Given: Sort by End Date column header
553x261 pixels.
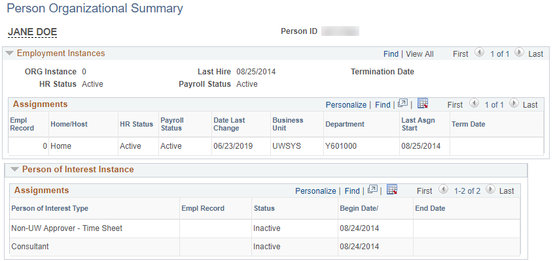Looking at the screenshot, I should [x=430, y=208].
